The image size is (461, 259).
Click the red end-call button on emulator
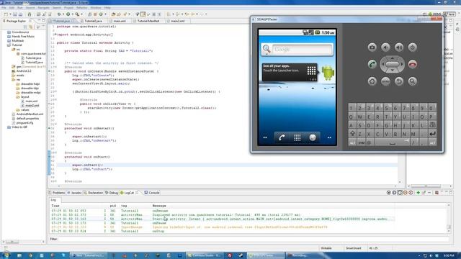[413, 64]
